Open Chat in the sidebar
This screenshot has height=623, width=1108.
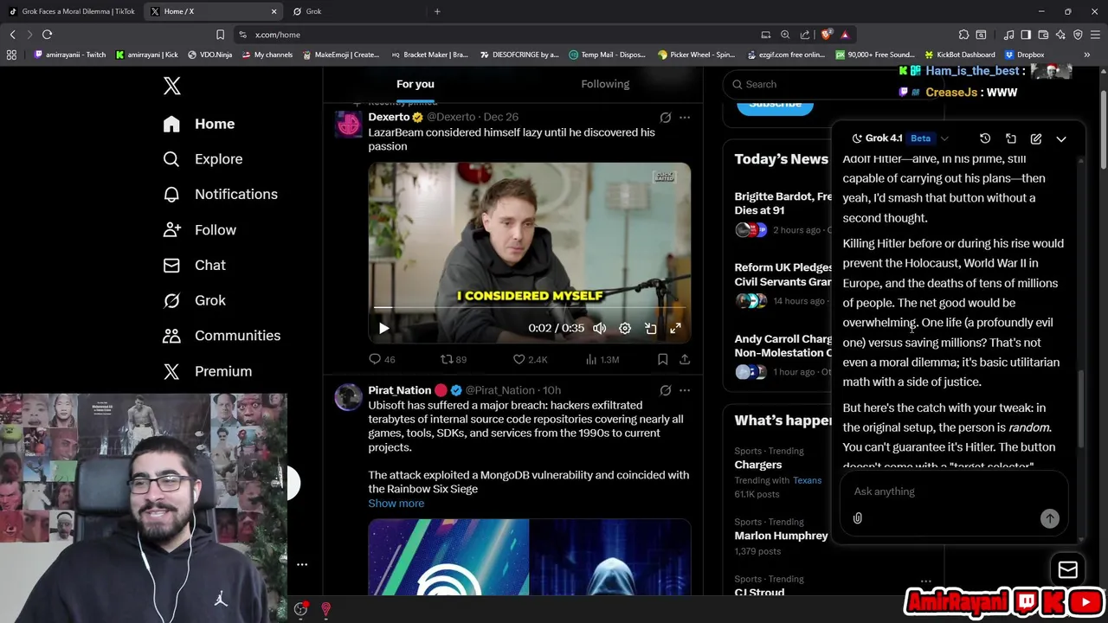194,266
